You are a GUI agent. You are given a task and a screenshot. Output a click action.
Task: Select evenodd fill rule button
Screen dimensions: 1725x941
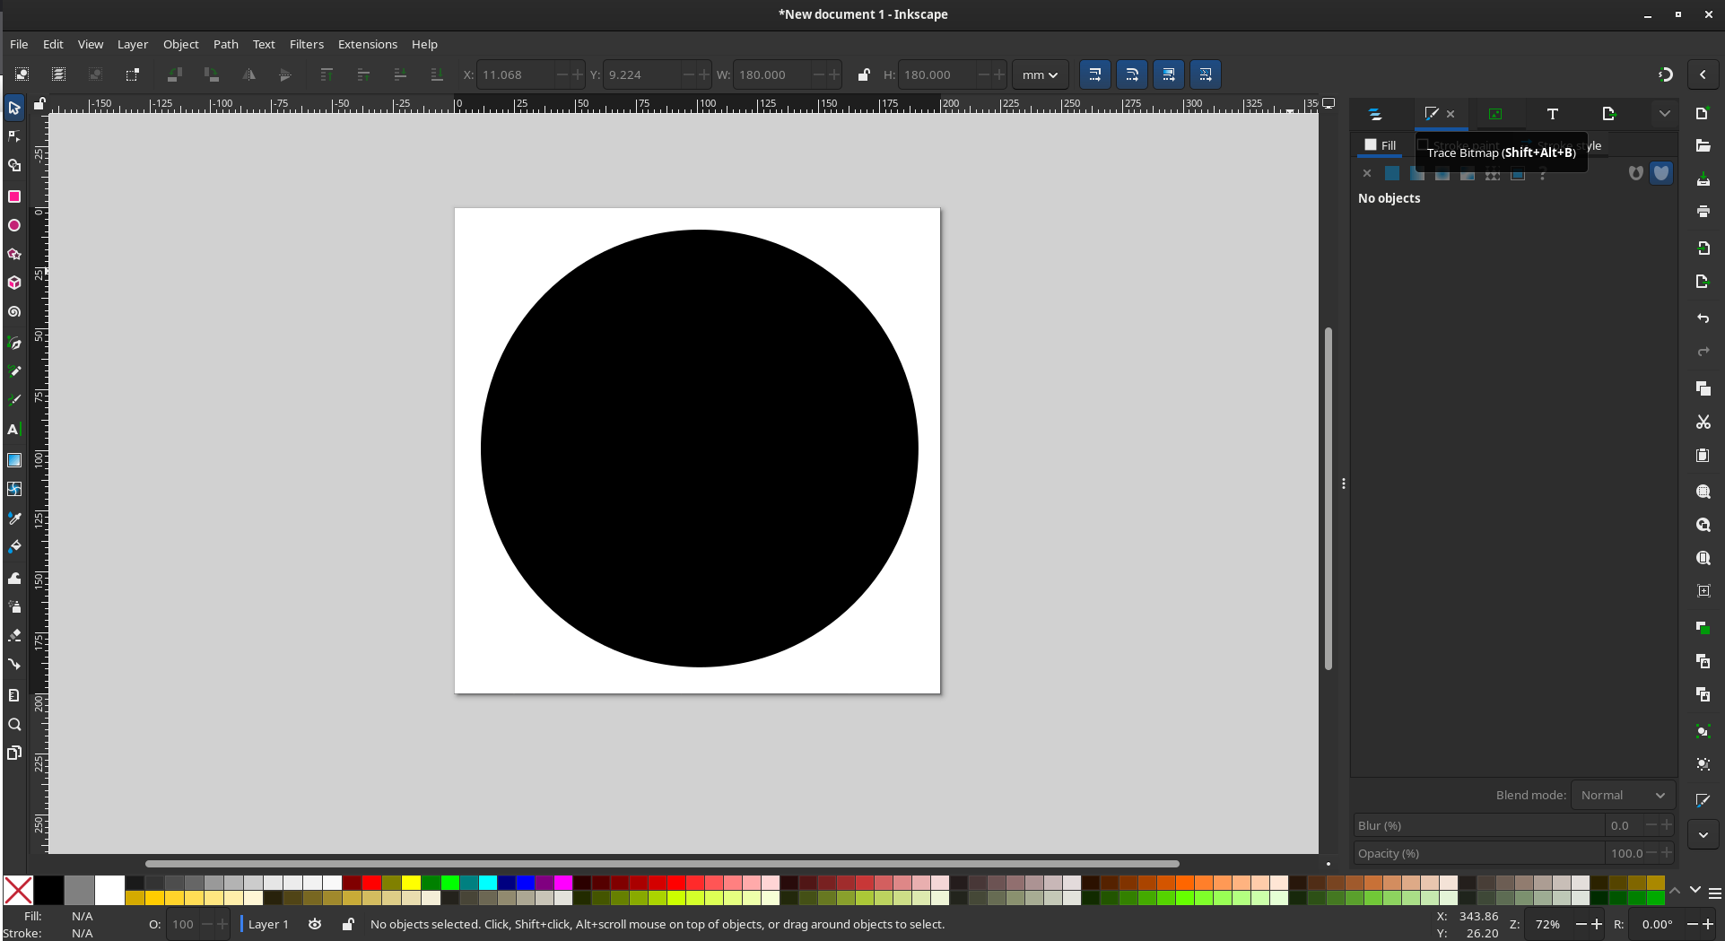1635,173
